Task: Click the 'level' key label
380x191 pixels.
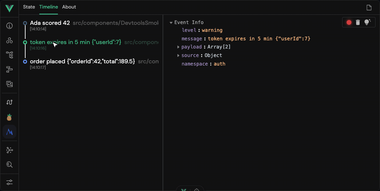Action: point(189,30)
